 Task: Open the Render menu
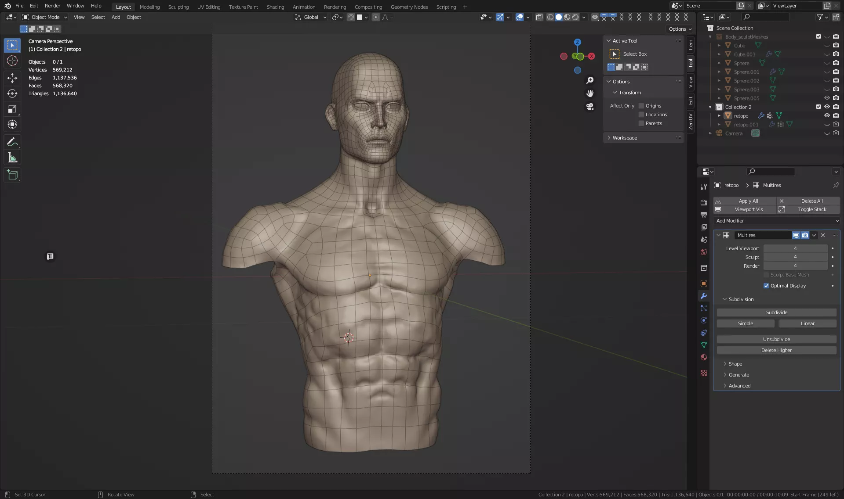(x=52, y=6)
